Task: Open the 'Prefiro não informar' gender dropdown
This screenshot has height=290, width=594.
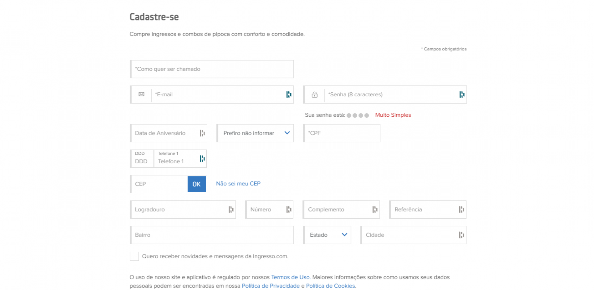Action: pos(255,133)
